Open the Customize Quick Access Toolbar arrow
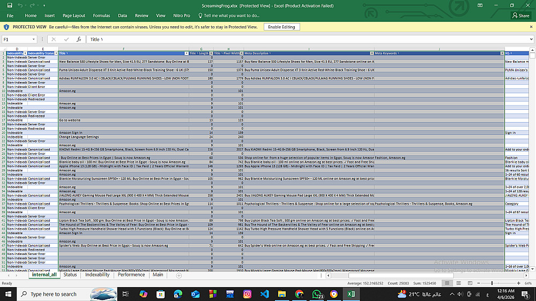Screen dimensions: 536x301 pos(44,6)
